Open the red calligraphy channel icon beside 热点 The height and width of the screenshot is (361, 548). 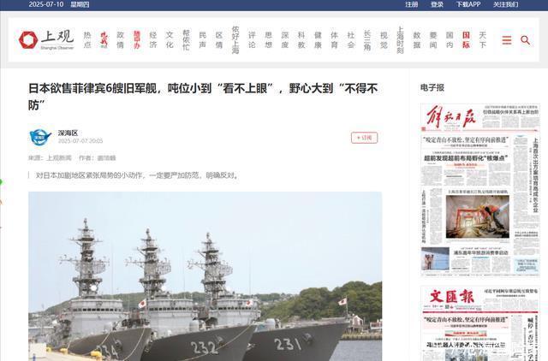(104, 40)
